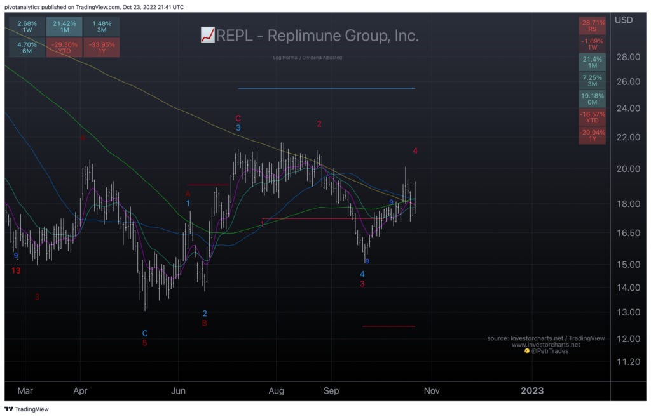Click the @PetrTrades handle text
This screenshot has height=417, width=651.
pos(550,351)
